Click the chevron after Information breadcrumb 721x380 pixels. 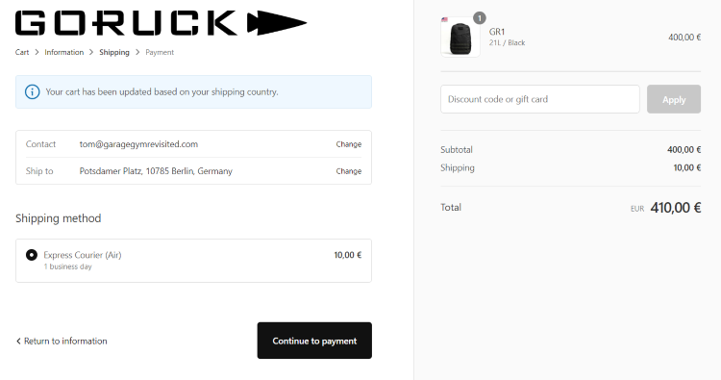(91, 52)
